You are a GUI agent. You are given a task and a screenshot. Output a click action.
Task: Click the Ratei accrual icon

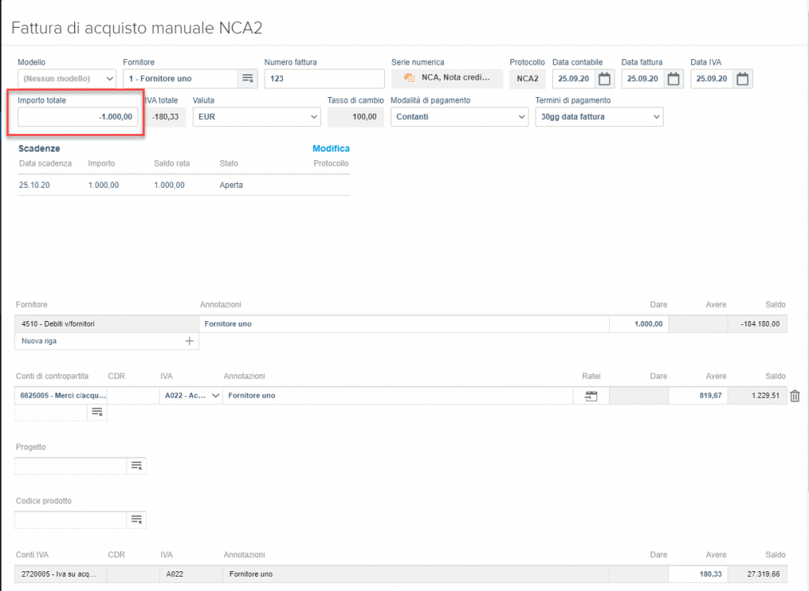[x=591, y=396]
